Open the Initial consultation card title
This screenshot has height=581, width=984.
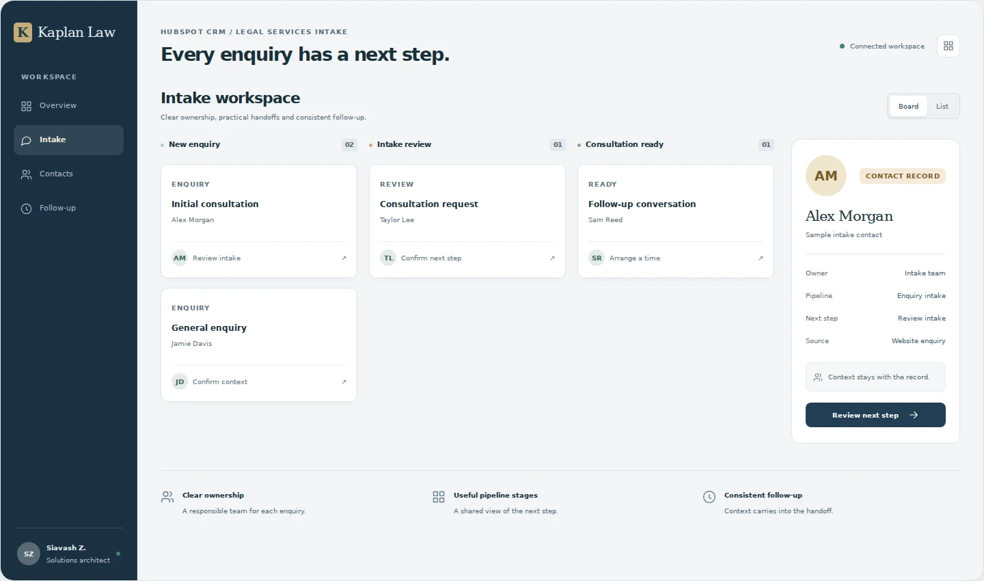tap(215, 204)
